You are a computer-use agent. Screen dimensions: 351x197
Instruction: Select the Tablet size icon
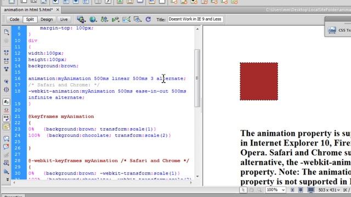[301, 190]
